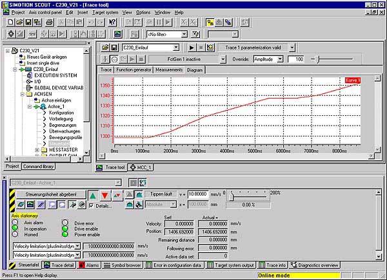This screenshot has width=387, height=280.
Task: Switch to the Function generator tab
Action: coord(135,70)
